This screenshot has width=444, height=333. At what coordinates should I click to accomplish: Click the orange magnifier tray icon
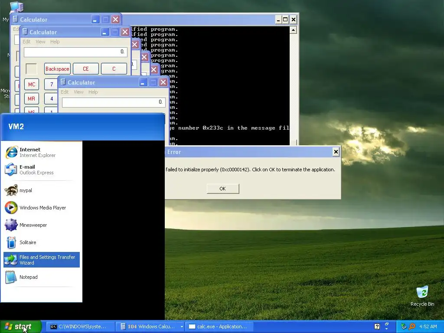pos(412,326)
